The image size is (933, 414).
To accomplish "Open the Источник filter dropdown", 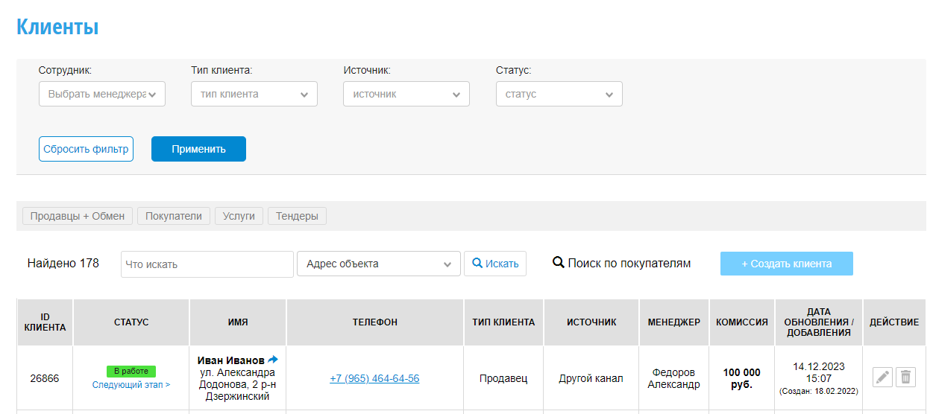I will pos(406,95).
